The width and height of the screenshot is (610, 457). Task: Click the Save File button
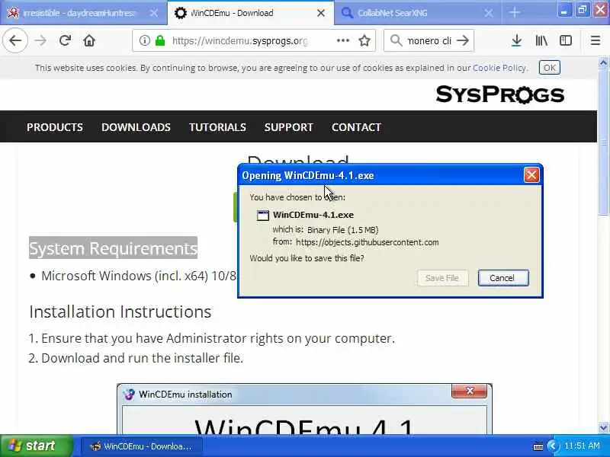pos(442,278)
